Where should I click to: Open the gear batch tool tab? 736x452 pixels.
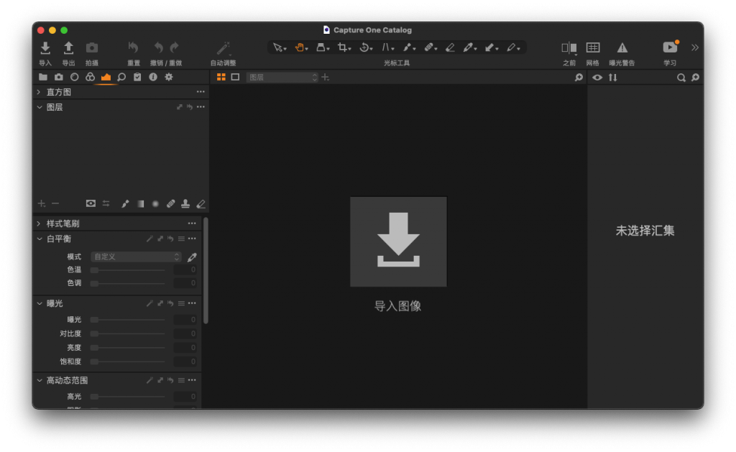click(x=169, y=77)
